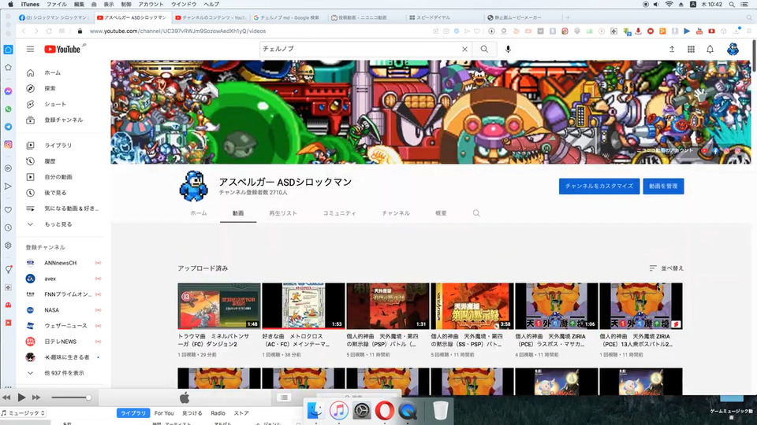Open ミュージック media dropdown in iTunes

click(23, 413)
